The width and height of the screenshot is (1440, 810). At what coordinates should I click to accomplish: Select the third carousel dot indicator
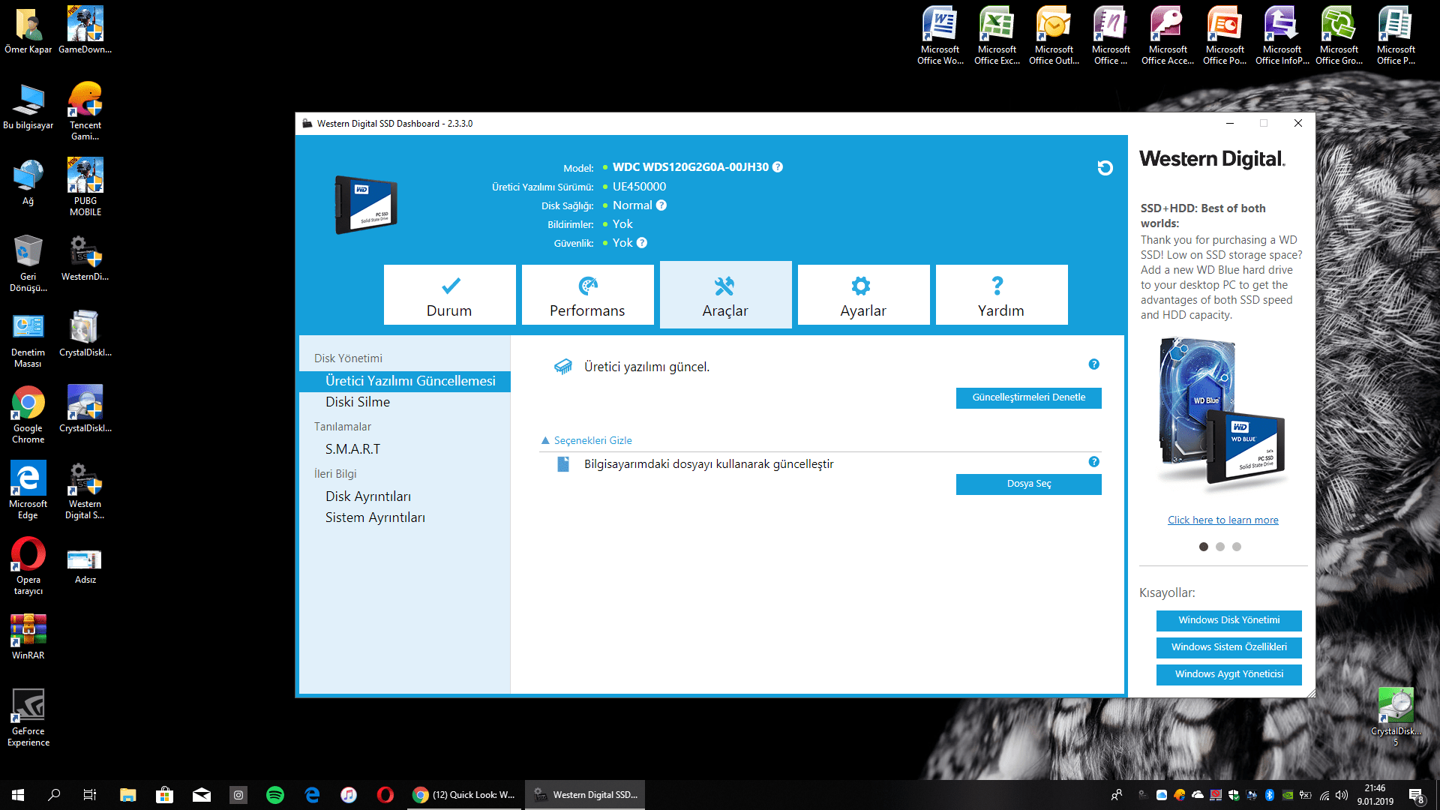pyautogui.click(x=1237, y=547)
